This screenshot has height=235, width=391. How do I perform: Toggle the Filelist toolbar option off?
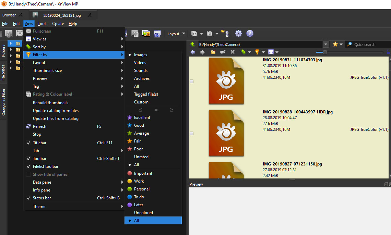point(46,166)
